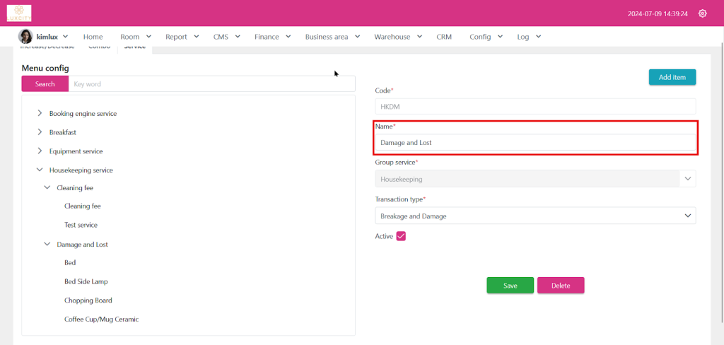This screenshot has width=724, height=345.
Task: Click the settings gear icon
Action: tap(702, 13)
